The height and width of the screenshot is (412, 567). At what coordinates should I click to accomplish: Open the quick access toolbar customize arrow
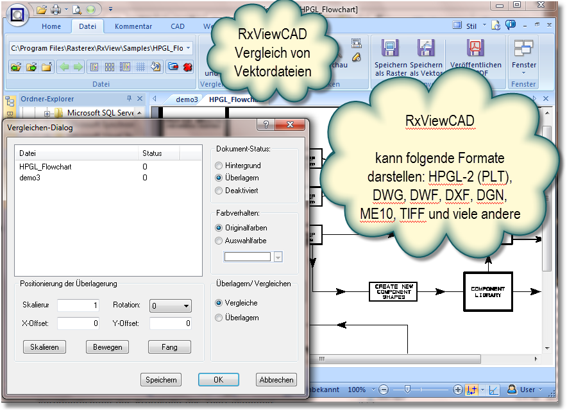tap(110, 9)
